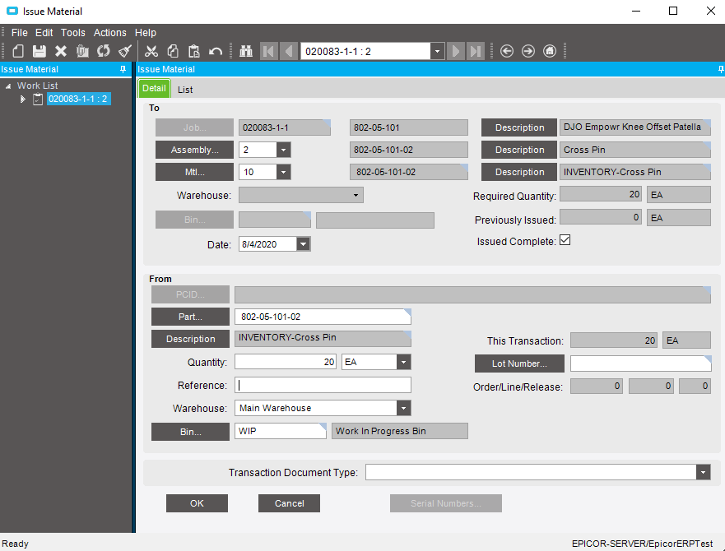Switch to the List tab
Screen dimensions: 725x551
[185, 90]
